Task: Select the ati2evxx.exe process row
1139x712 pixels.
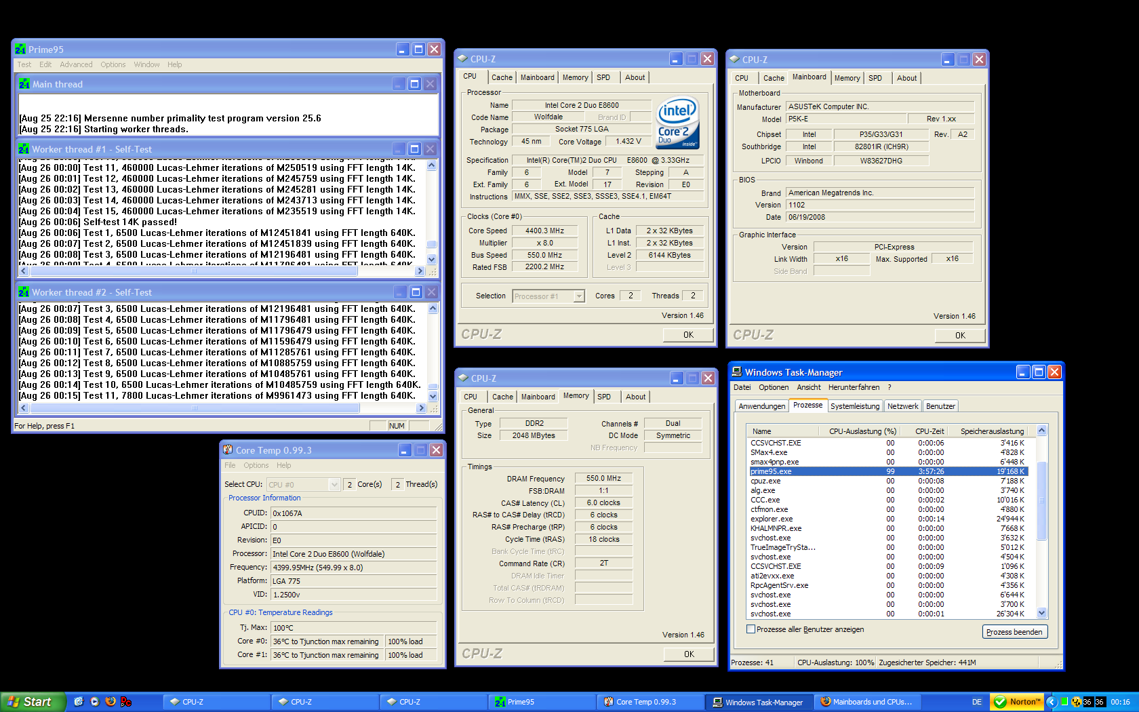Action: [x=888, y=576]
